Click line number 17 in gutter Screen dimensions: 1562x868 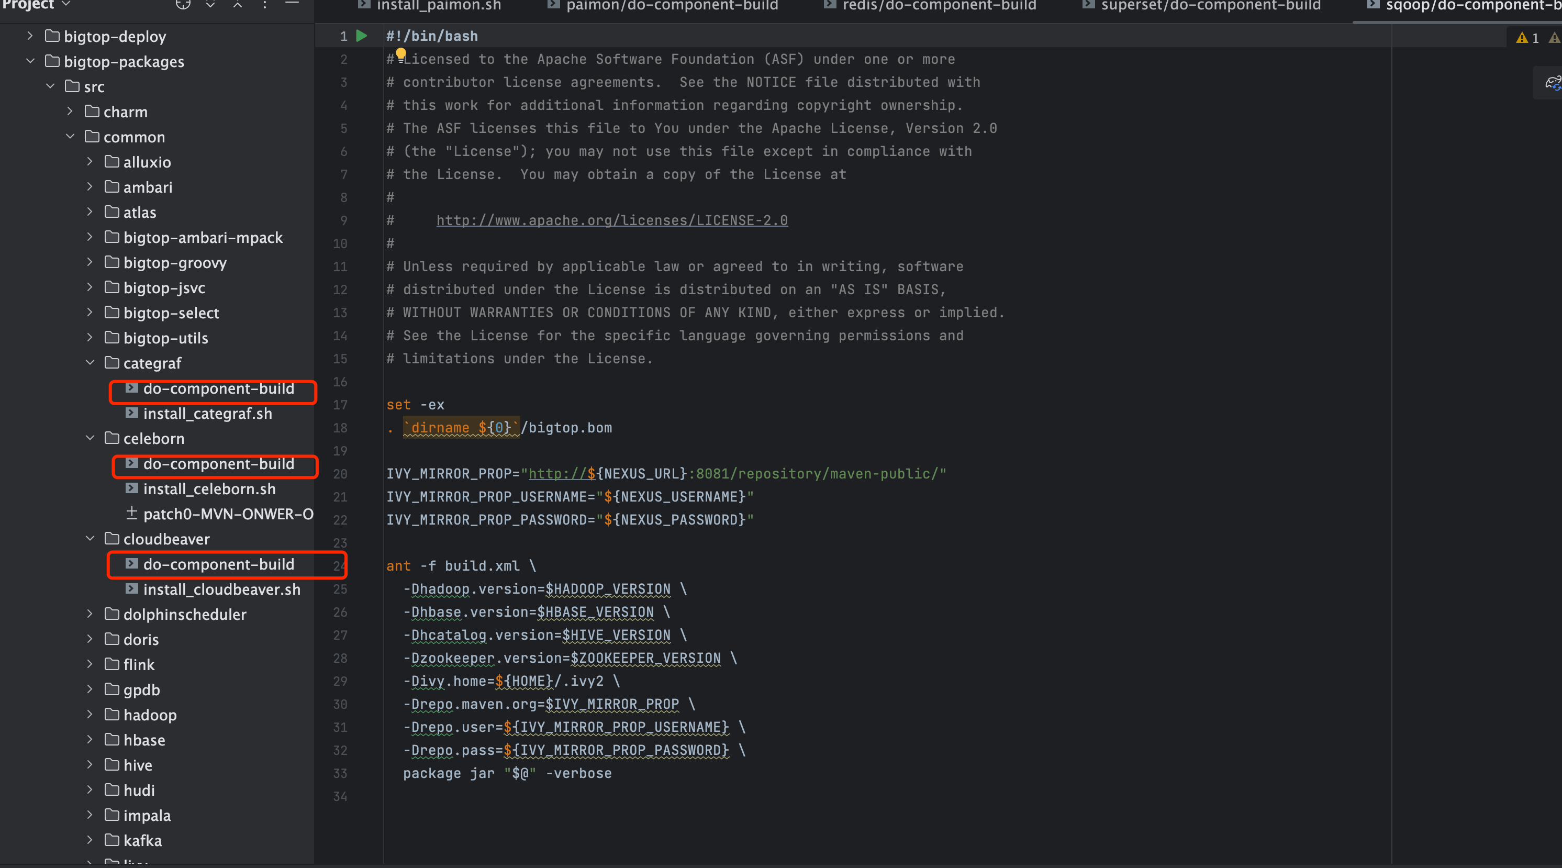[x=340, y=405]
